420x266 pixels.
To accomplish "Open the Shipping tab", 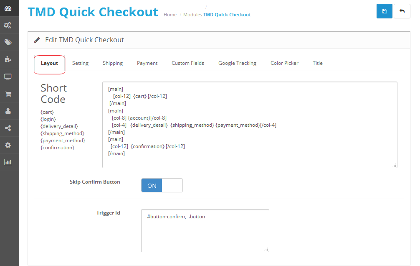I will 113,63.
